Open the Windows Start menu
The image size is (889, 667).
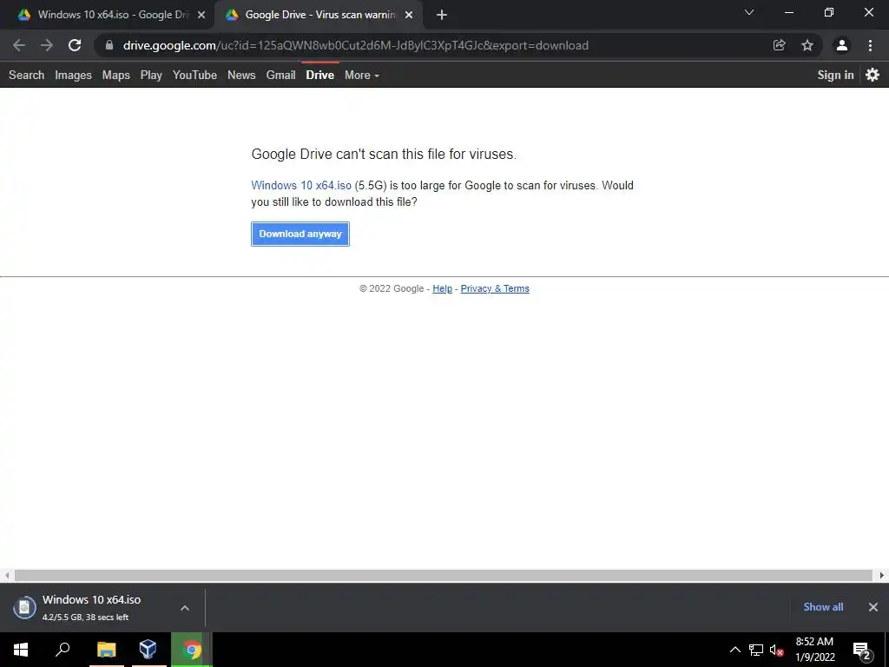click(21, 650)
